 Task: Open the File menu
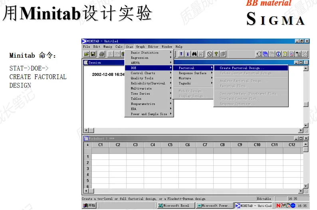click(86, 47)
